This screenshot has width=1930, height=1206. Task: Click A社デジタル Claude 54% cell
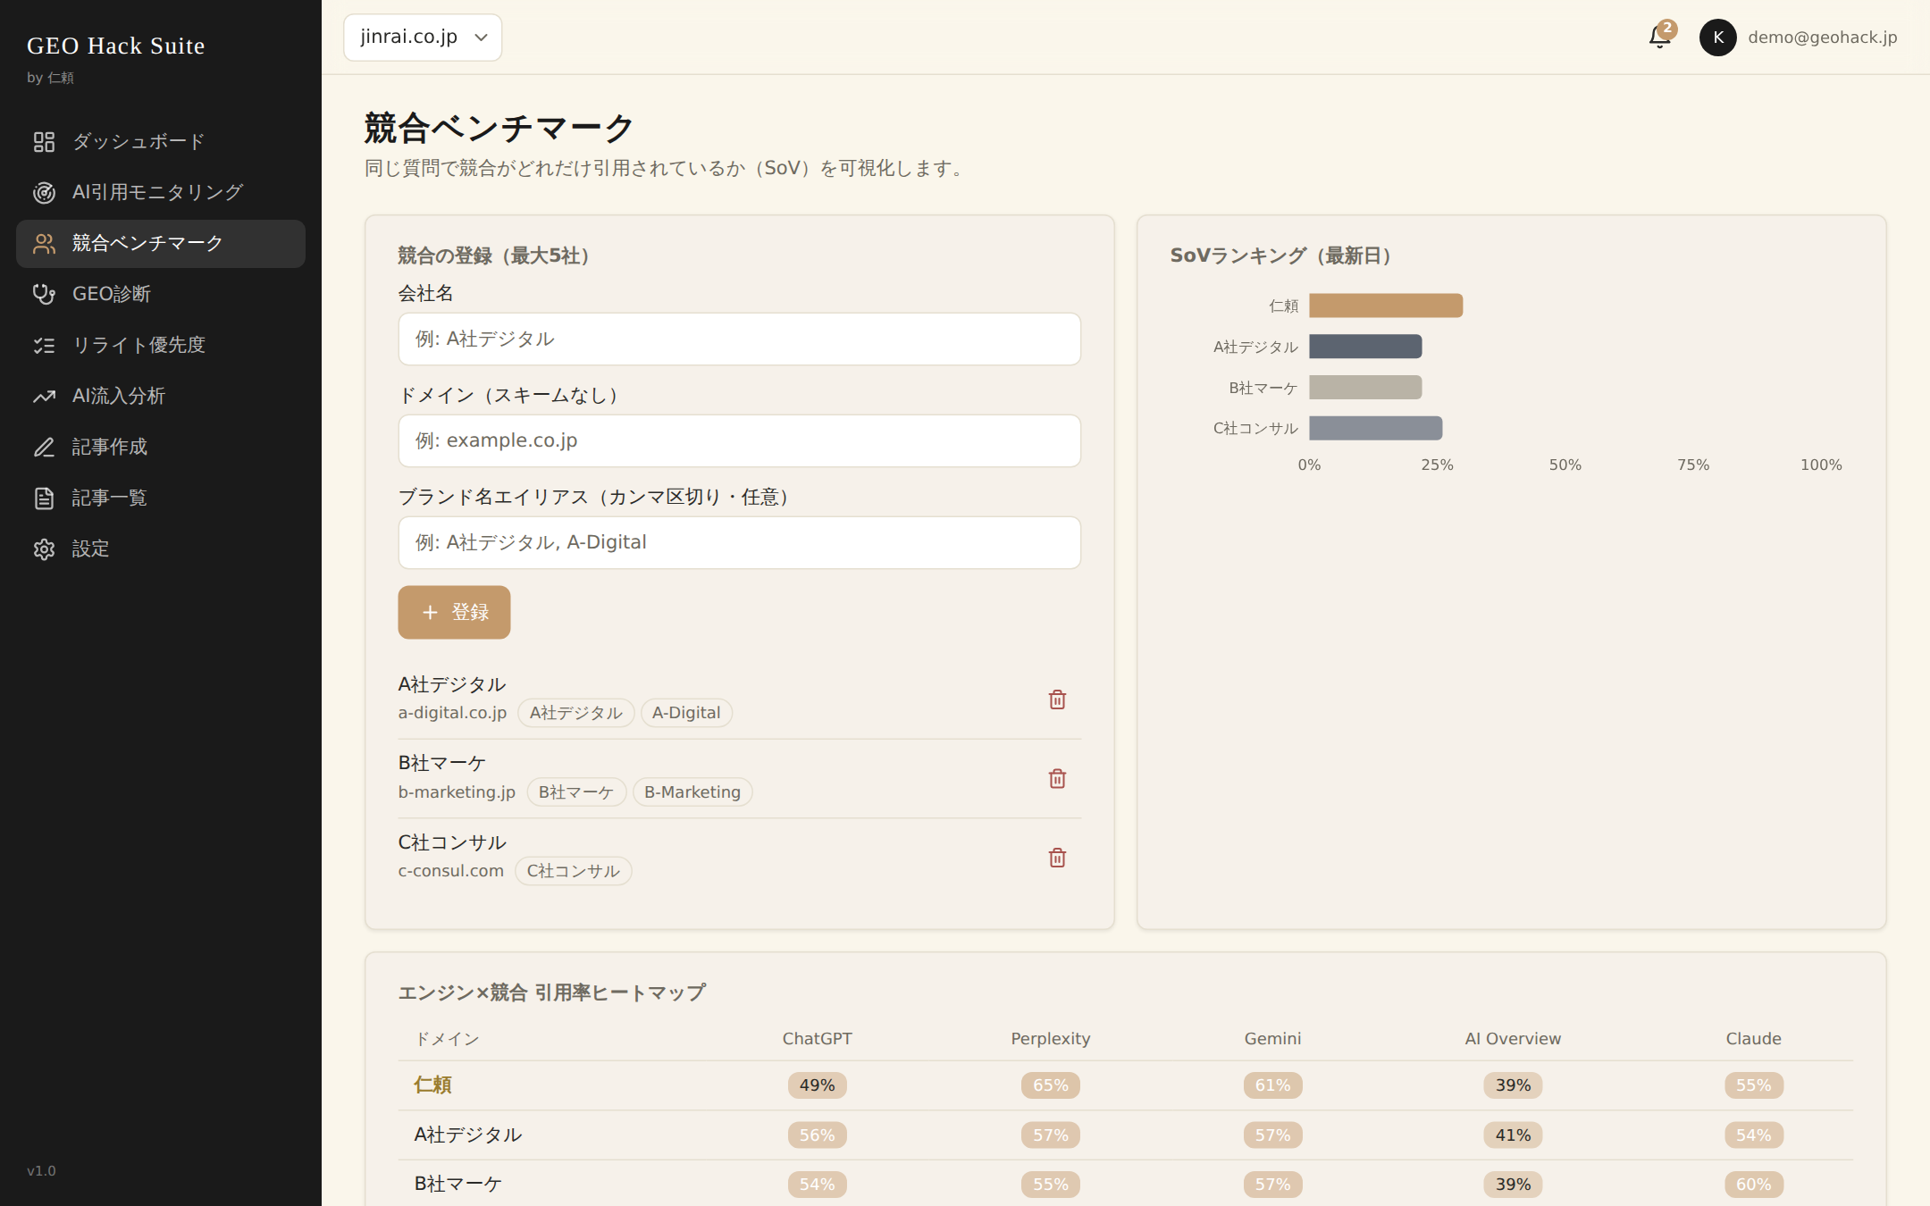coord(1753,1135)
